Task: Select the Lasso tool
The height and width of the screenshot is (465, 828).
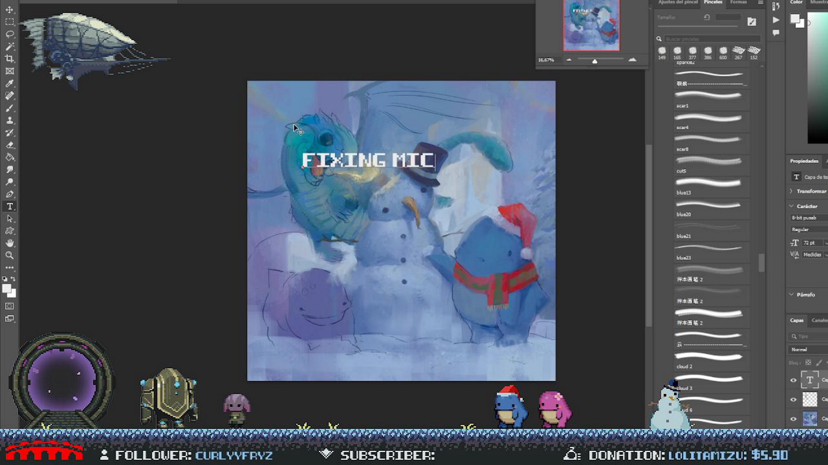Action: pyautogui.click(x=9, y=34)
